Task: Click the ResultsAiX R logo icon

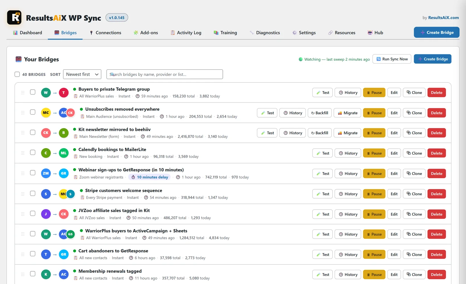Action: pyautogui.click(x=14, y=17)
